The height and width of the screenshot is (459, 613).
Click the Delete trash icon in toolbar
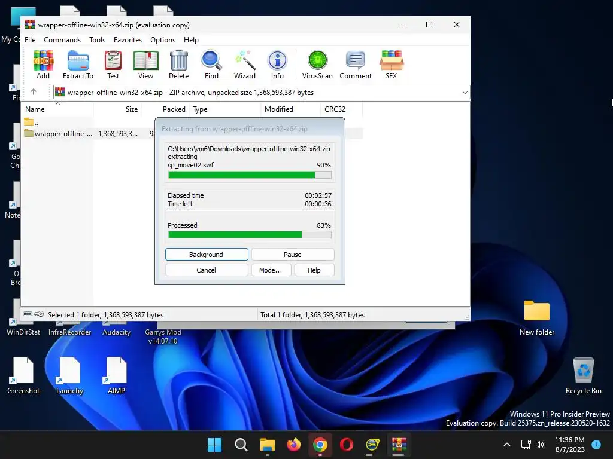pyautogui.click(x=178, y=65)
